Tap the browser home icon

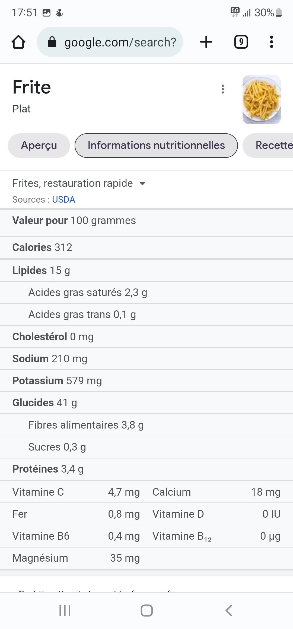(18, 42)
